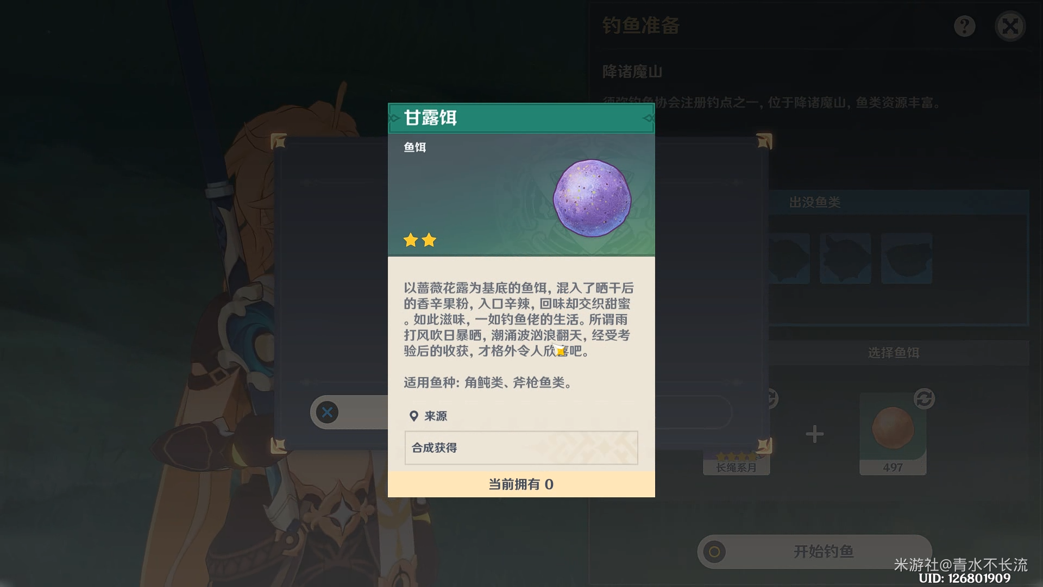Close the 钓鱼准备 fishing panel
1043x587 pixels.
pos(1010,26)
